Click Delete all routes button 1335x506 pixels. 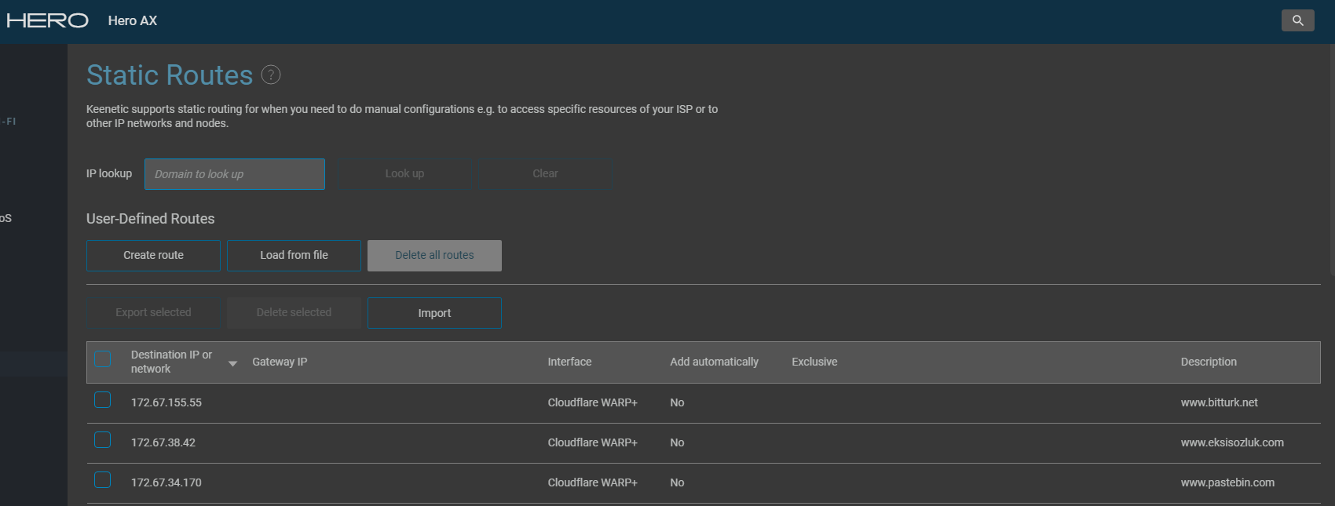(434, 256)
